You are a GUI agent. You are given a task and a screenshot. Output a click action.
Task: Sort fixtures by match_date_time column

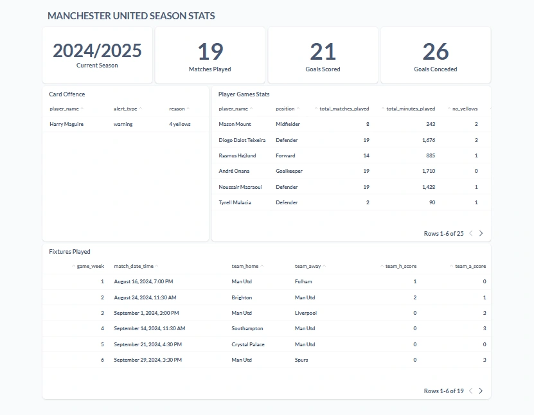136,266
